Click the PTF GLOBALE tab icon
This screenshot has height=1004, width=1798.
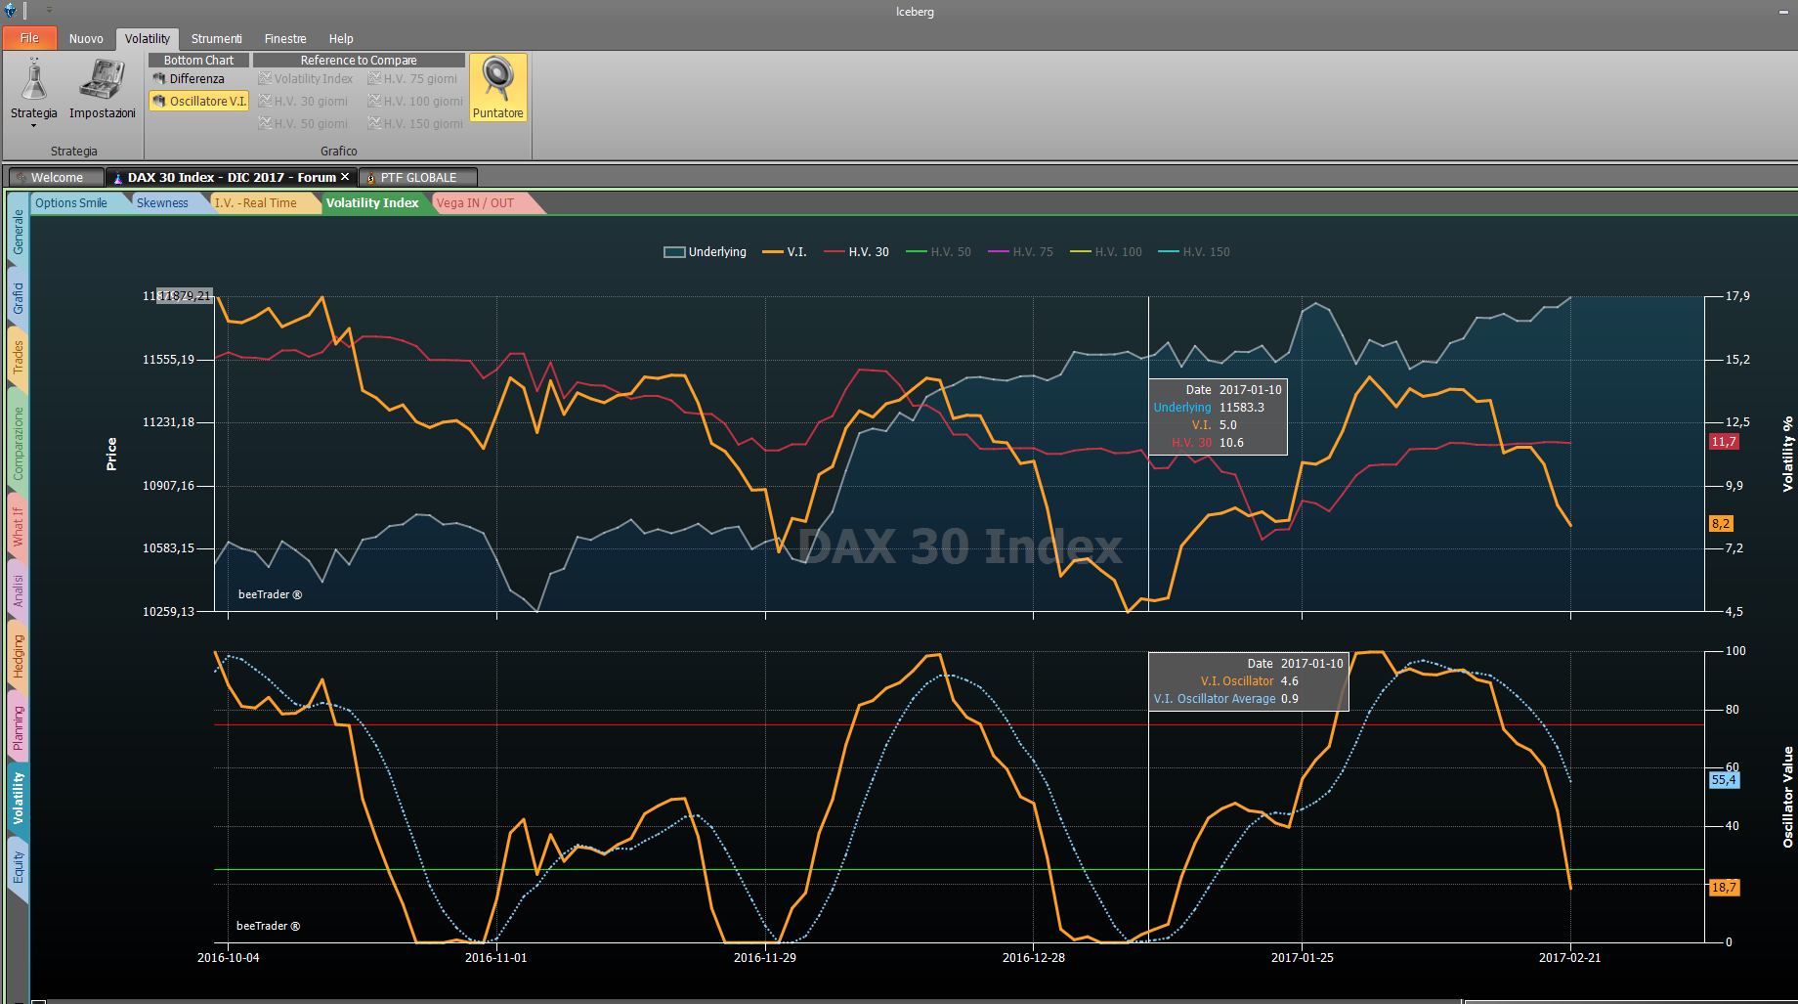pyautogui.click(x=370, y=178)
